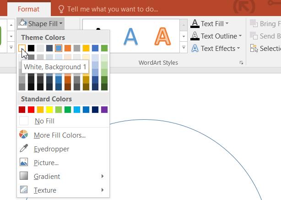Choose No Fill from the menu
This screenshot has height=200, width=281.
click(x=44, y=121)
